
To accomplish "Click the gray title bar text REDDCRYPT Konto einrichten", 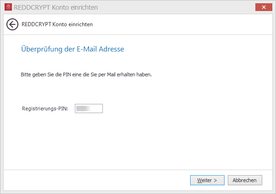I will pyautogui.click(x=56, y=7).
